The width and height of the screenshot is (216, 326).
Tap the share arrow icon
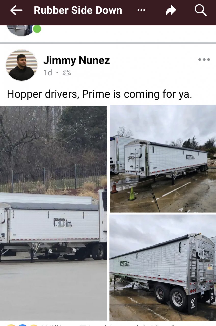(x=171, y=10)
